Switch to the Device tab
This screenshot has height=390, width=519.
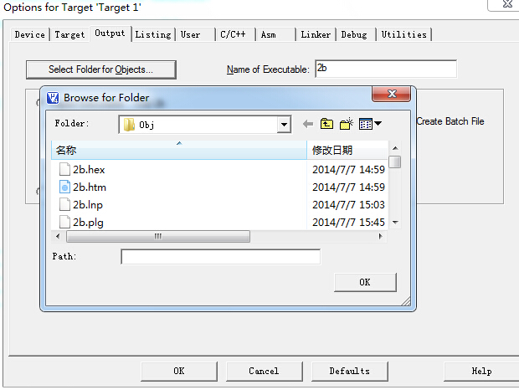coord(30,34)
